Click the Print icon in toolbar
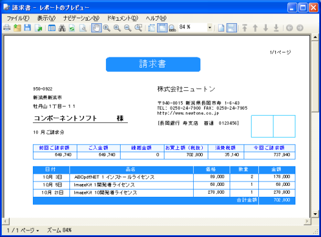Screen dimensions: 321x237 coord(7,28)
